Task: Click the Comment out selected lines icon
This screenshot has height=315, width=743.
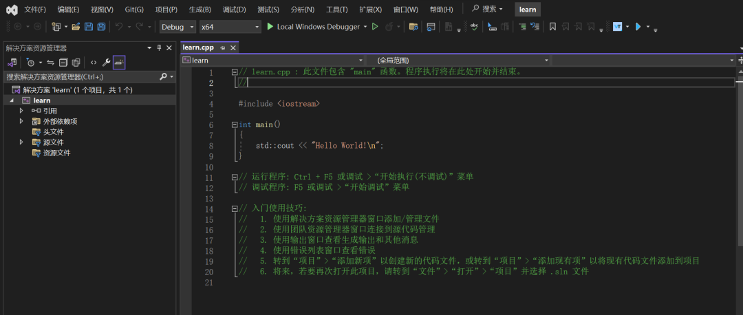Action: 522,27
